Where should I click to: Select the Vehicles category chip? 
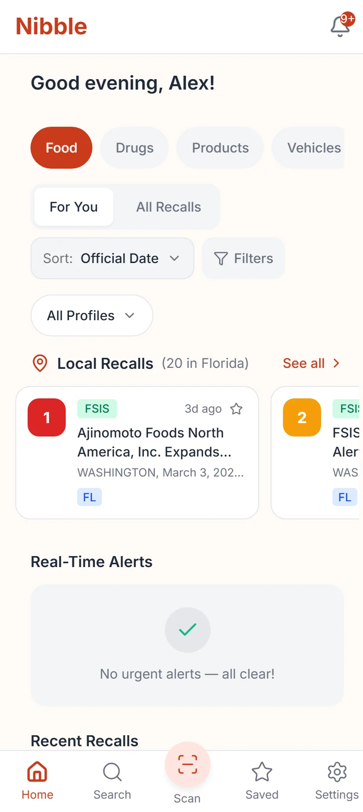(313, 148)
